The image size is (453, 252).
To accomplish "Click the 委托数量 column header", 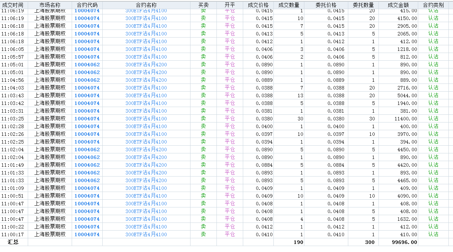I will point(363,5).
